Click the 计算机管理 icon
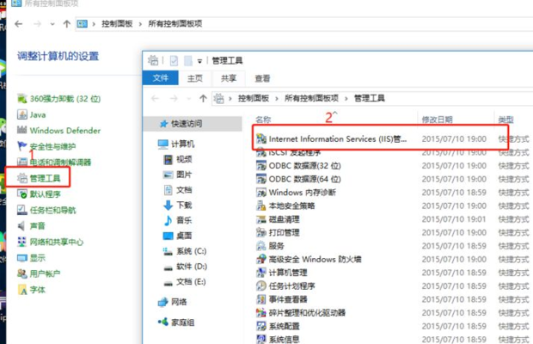The image size is (533, 344). point(261,273)
